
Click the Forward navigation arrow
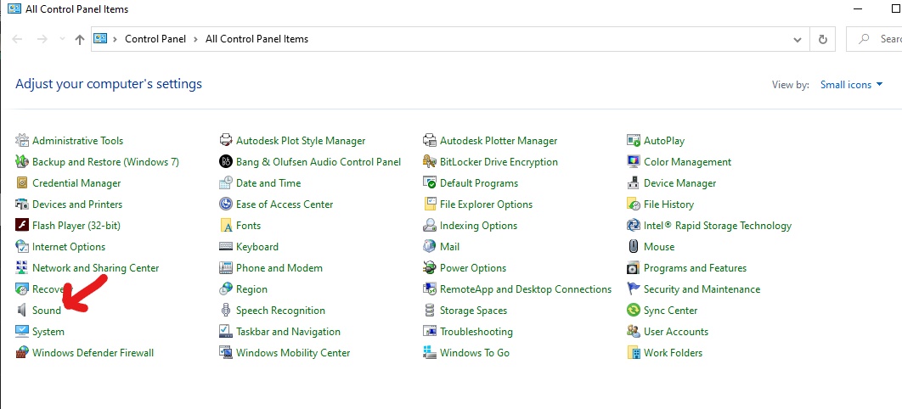pyautogui.click(x=42, y=39)
